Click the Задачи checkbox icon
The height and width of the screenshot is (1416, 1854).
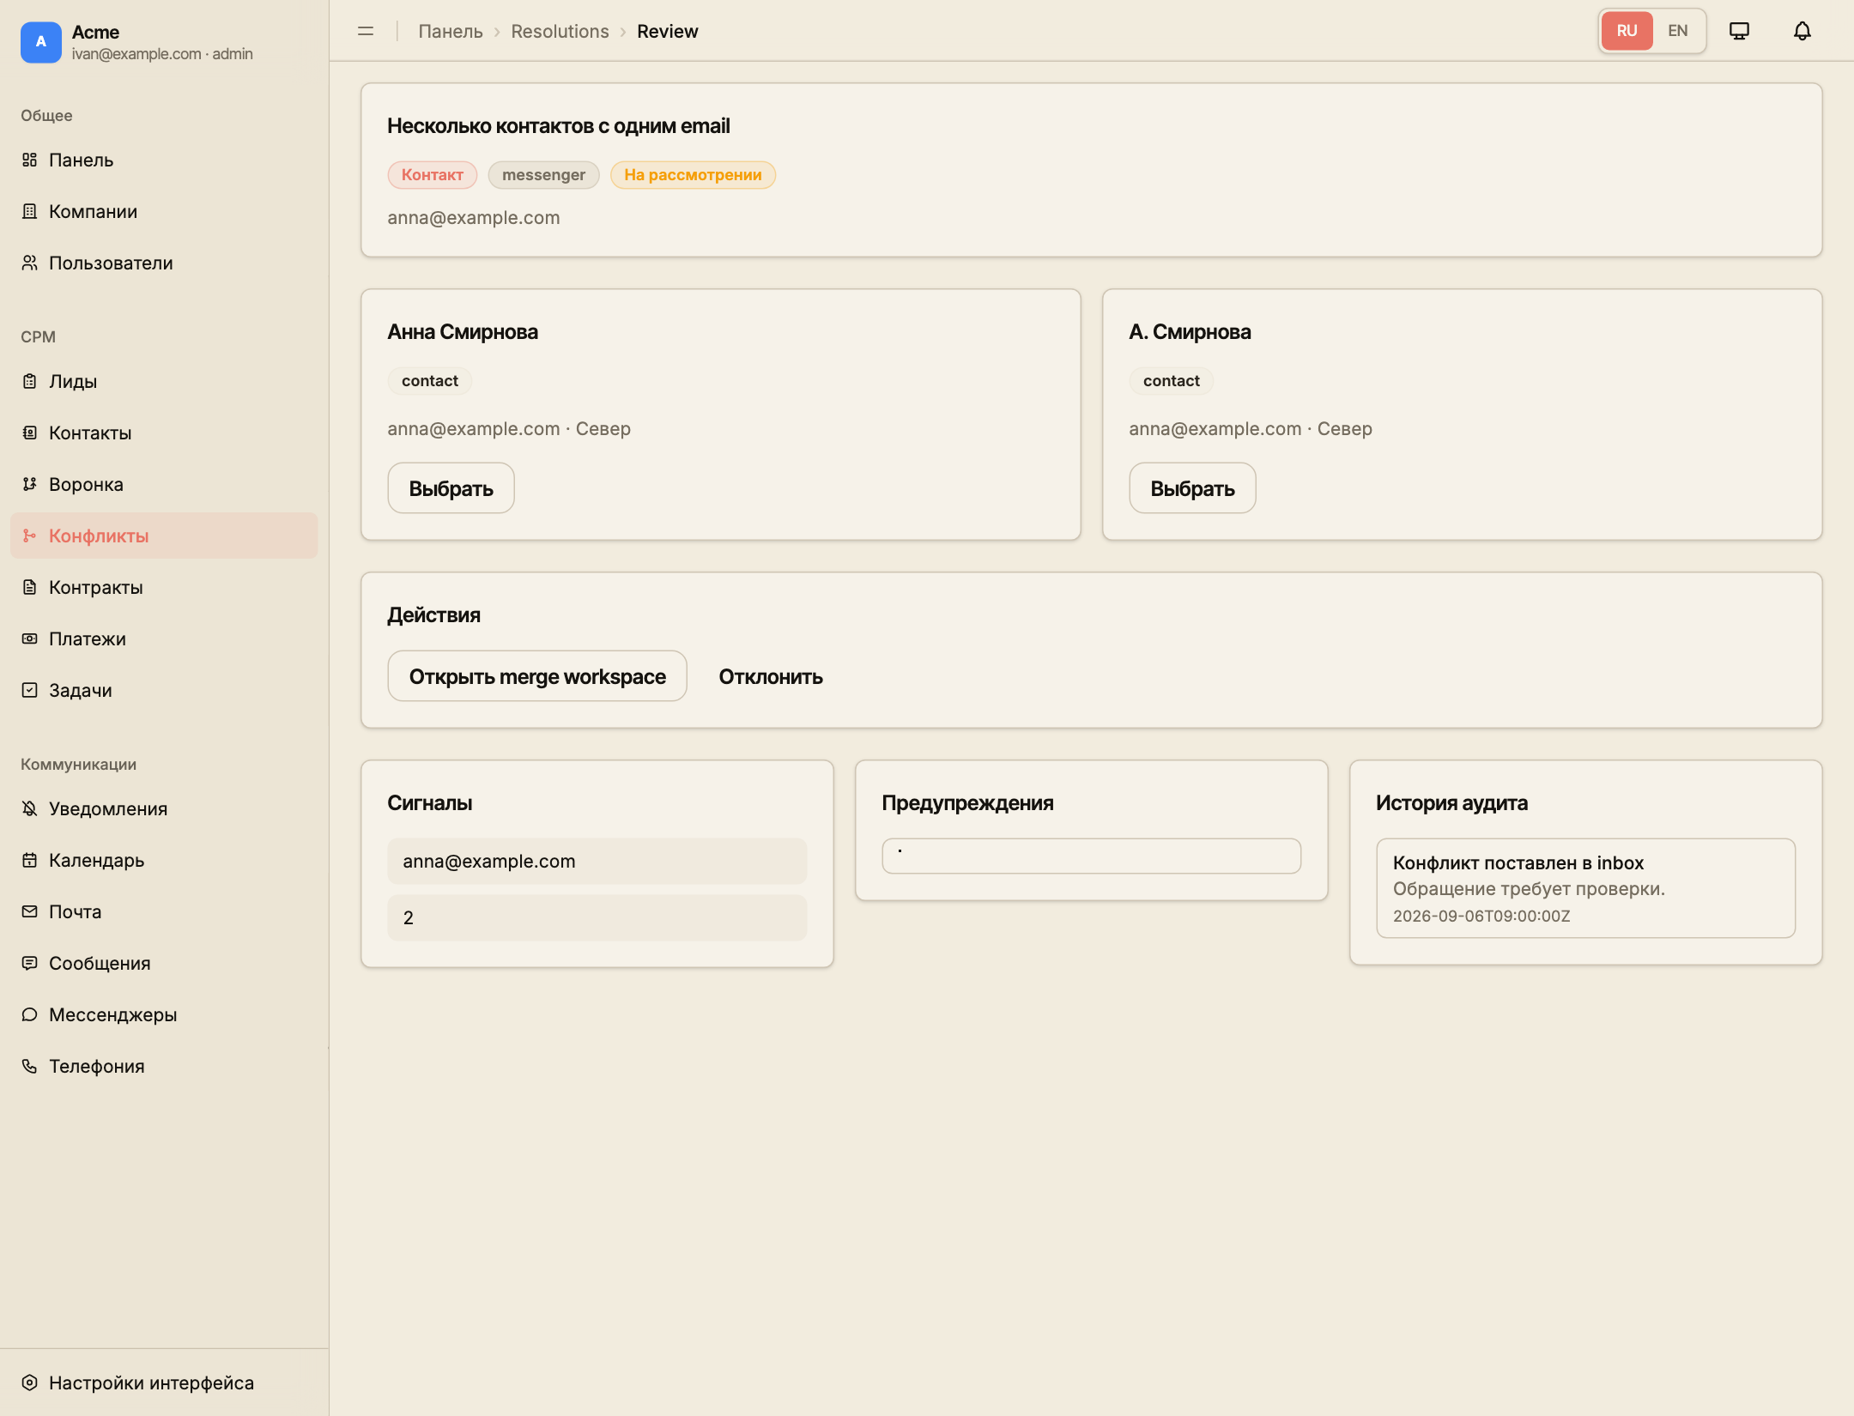(x=30, y=690)
